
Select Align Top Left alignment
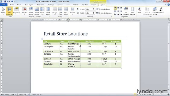[115, 8]
